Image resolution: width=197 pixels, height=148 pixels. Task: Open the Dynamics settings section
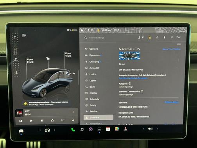click(93, 55)
